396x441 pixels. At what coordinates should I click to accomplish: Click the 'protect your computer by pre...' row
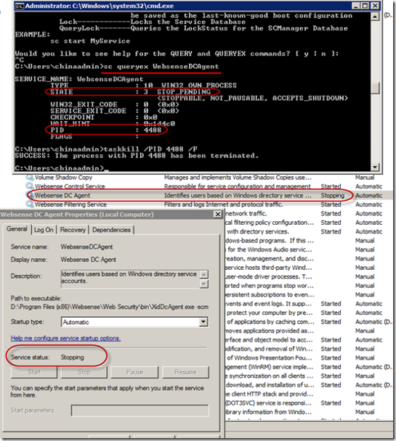pos(308,313)
